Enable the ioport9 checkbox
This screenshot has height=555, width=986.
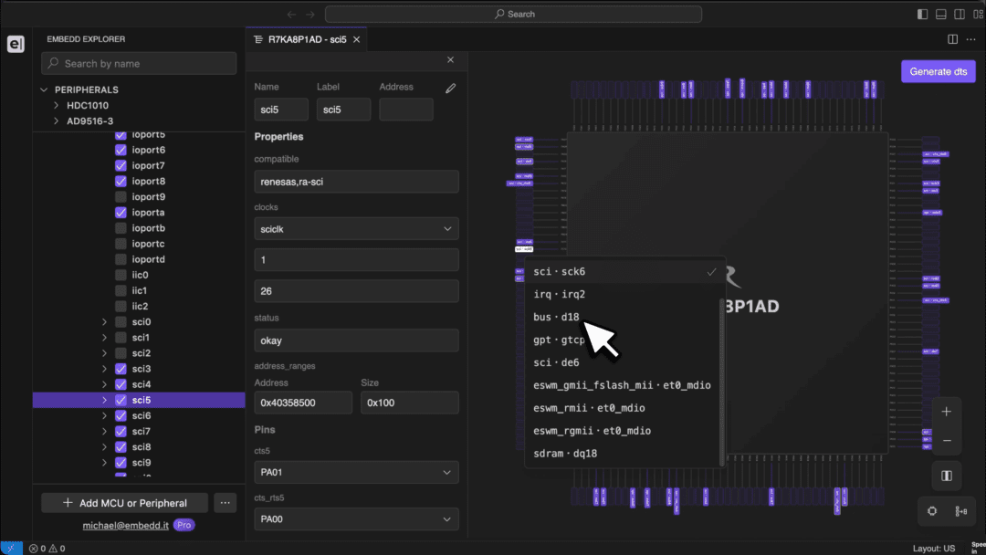pos(120,196)
